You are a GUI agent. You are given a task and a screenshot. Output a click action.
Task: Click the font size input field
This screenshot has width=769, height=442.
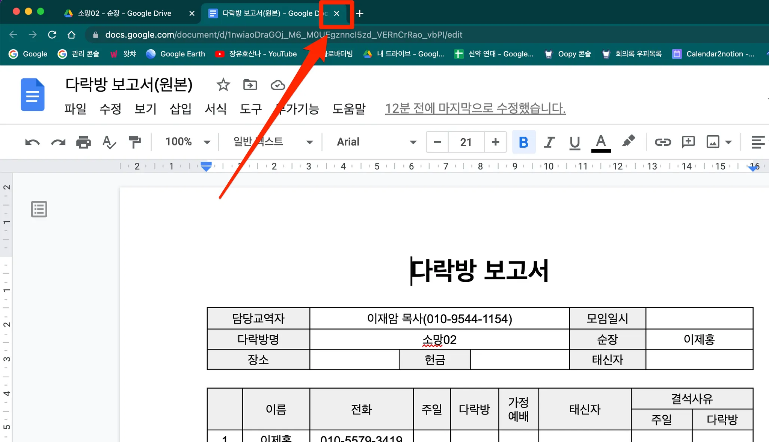tap(466, 142)
